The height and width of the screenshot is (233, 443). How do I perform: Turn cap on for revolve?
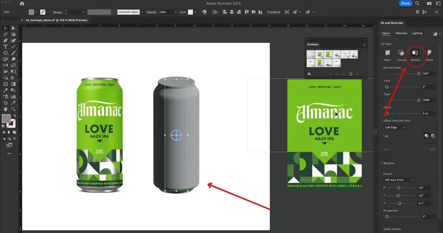pyautogui.click(x=426, y=136)
